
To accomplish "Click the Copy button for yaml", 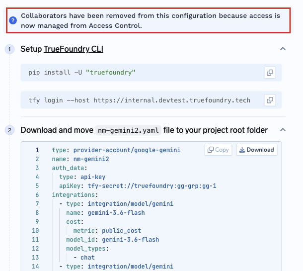I will tap(218, 150).
